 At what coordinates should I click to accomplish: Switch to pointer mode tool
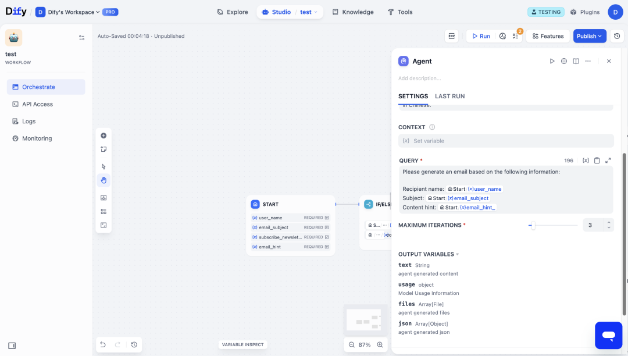click(104, 166)
